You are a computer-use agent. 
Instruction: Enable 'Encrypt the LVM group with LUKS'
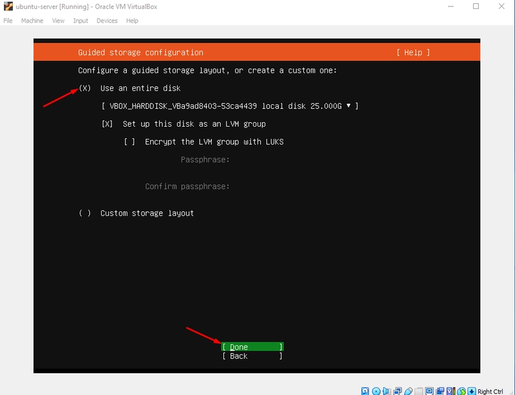point(129,142)
